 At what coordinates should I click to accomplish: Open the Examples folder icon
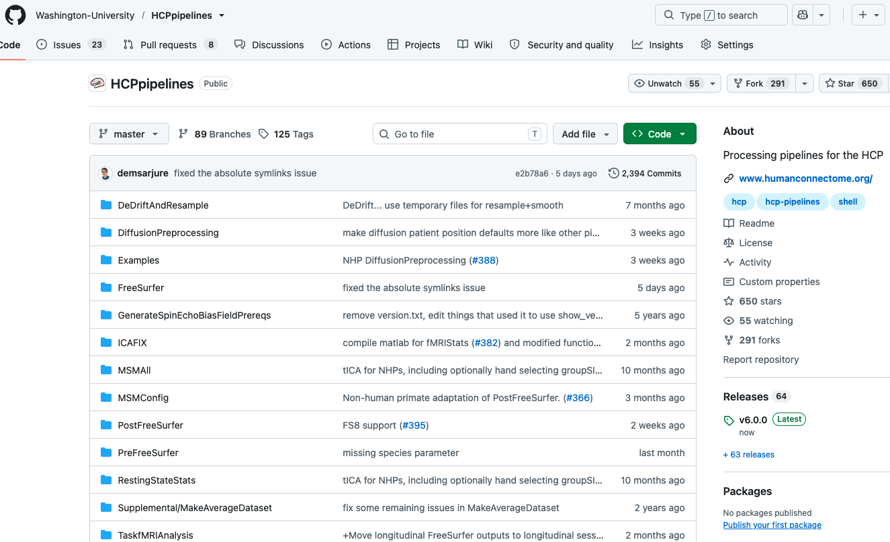coord(106,260)
